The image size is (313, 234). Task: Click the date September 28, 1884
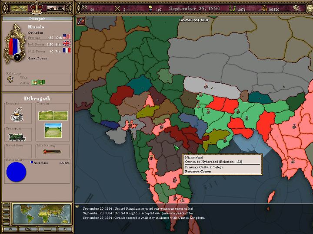pyautogui.click(x=194, y=8)
